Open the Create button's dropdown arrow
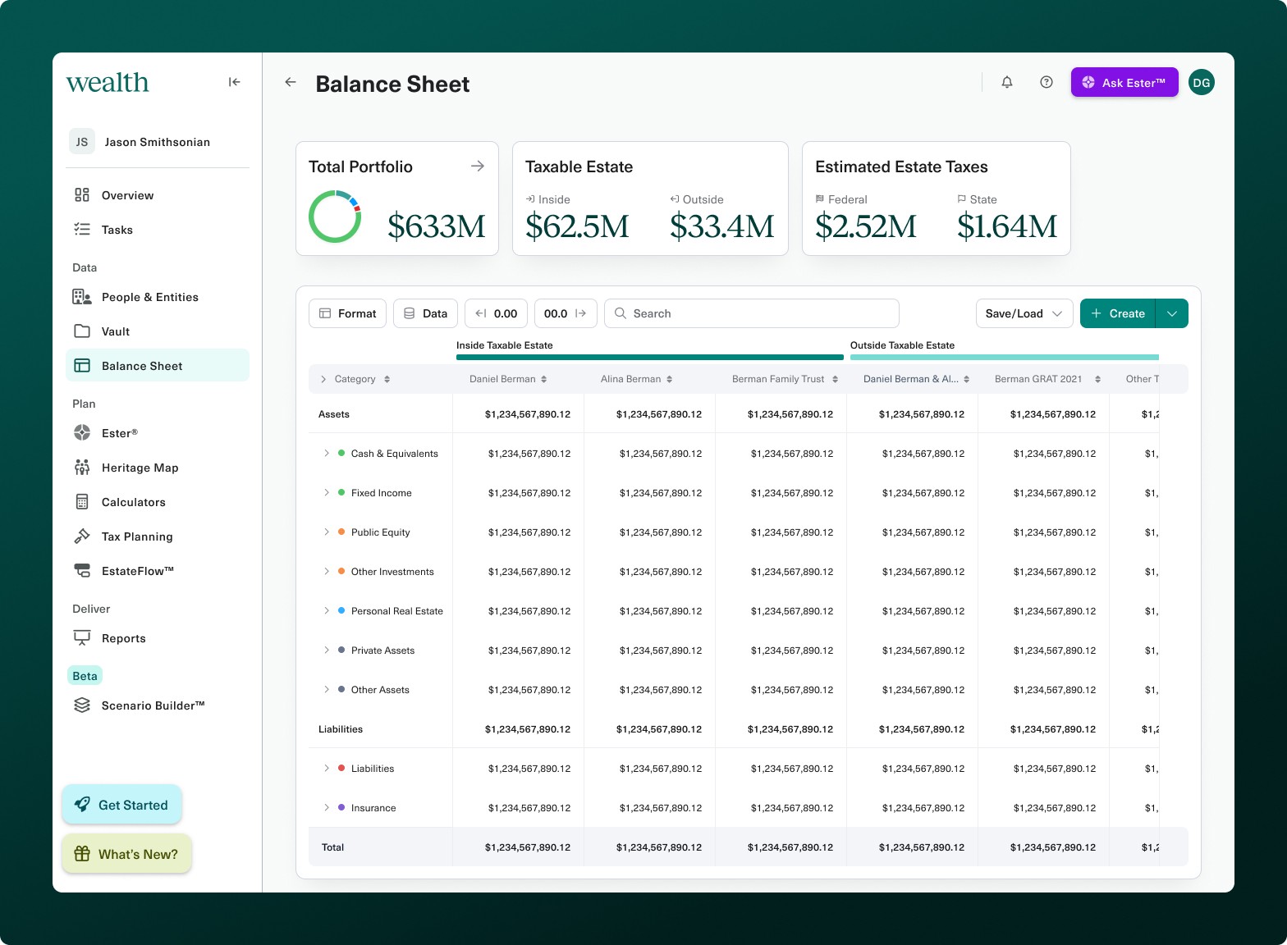Image resolution: width=1287 pixels, height=945 pixels. click(1172, 313)
